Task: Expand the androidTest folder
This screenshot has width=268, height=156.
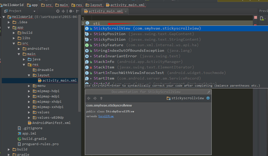Action: [19, 49]
